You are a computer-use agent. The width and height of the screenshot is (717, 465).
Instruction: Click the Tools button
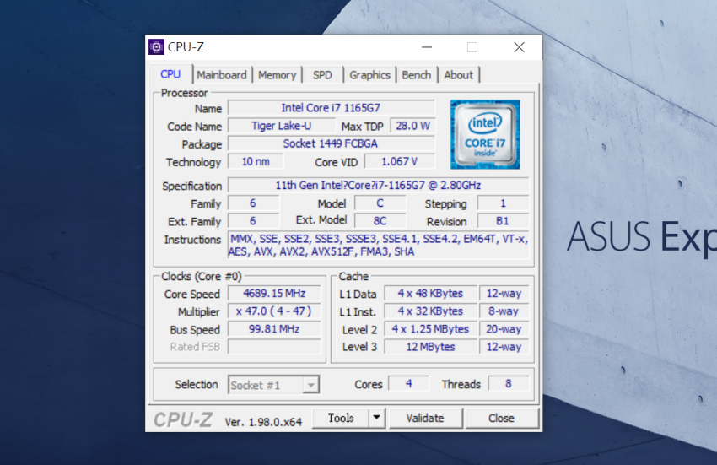pyautogui.click(x=341, y=418)
